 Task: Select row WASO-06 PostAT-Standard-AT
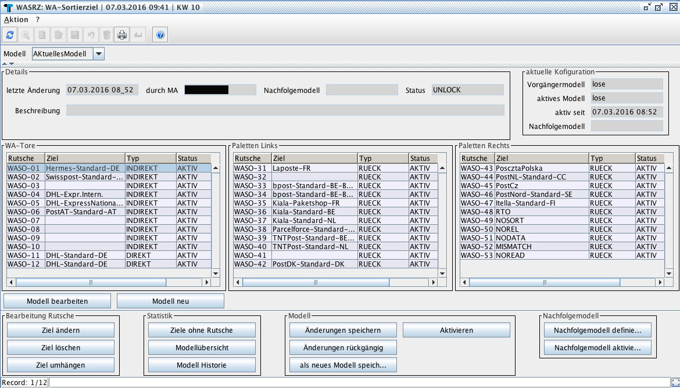tap(109, 211)
